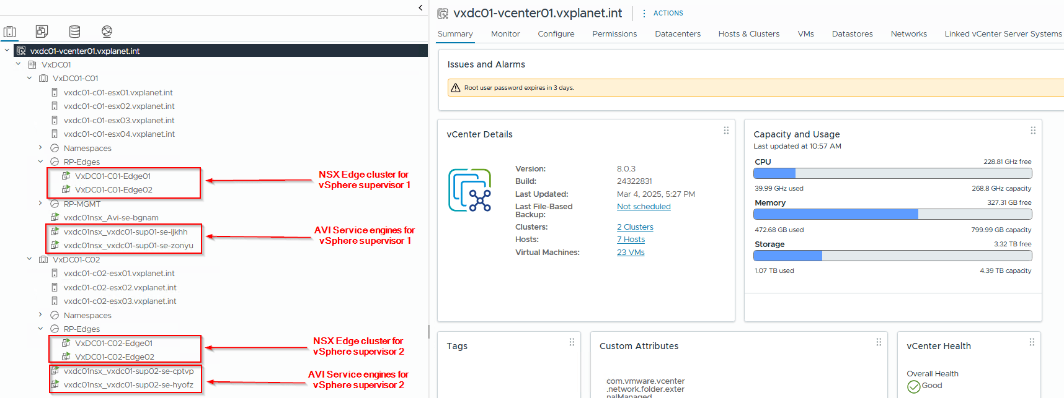
Task: Click the Storage usage bar
Action: click(x=893, y=256)
